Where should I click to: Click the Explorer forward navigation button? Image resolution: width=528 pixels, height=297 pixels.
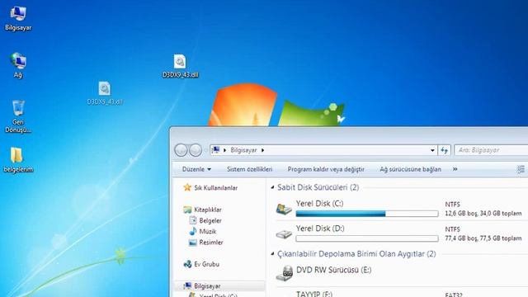[196, 150]
